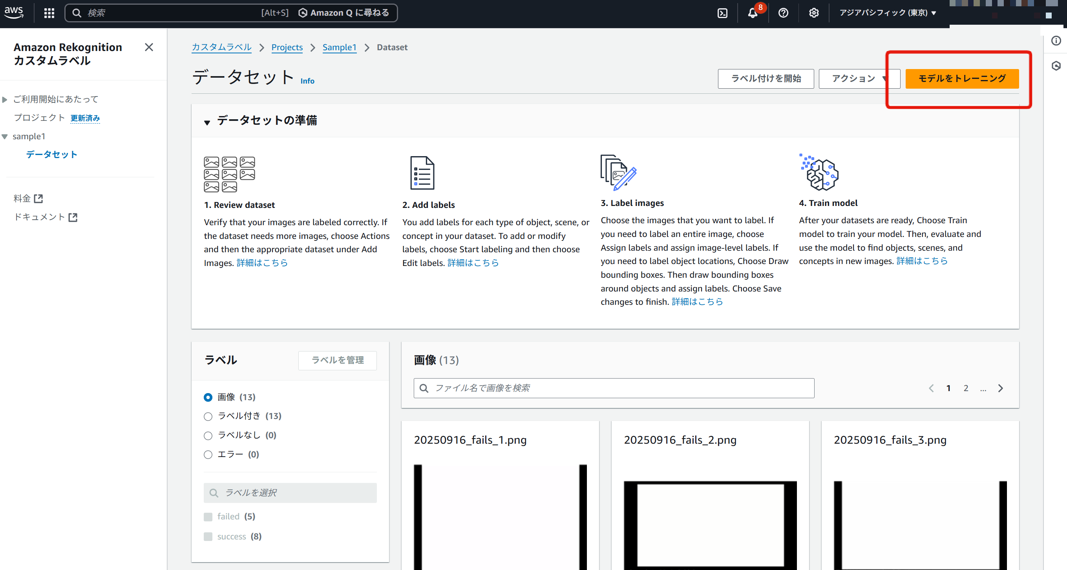The height and width of the screenshot is (570, 1067).
Task: Open the notifications bell icon
Action: coord(753,13)
